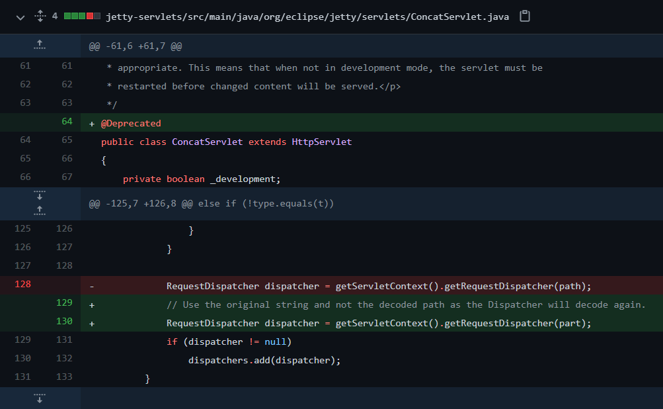
Task: Expand lines below at the diff bottom
Action: click(40, 398)
